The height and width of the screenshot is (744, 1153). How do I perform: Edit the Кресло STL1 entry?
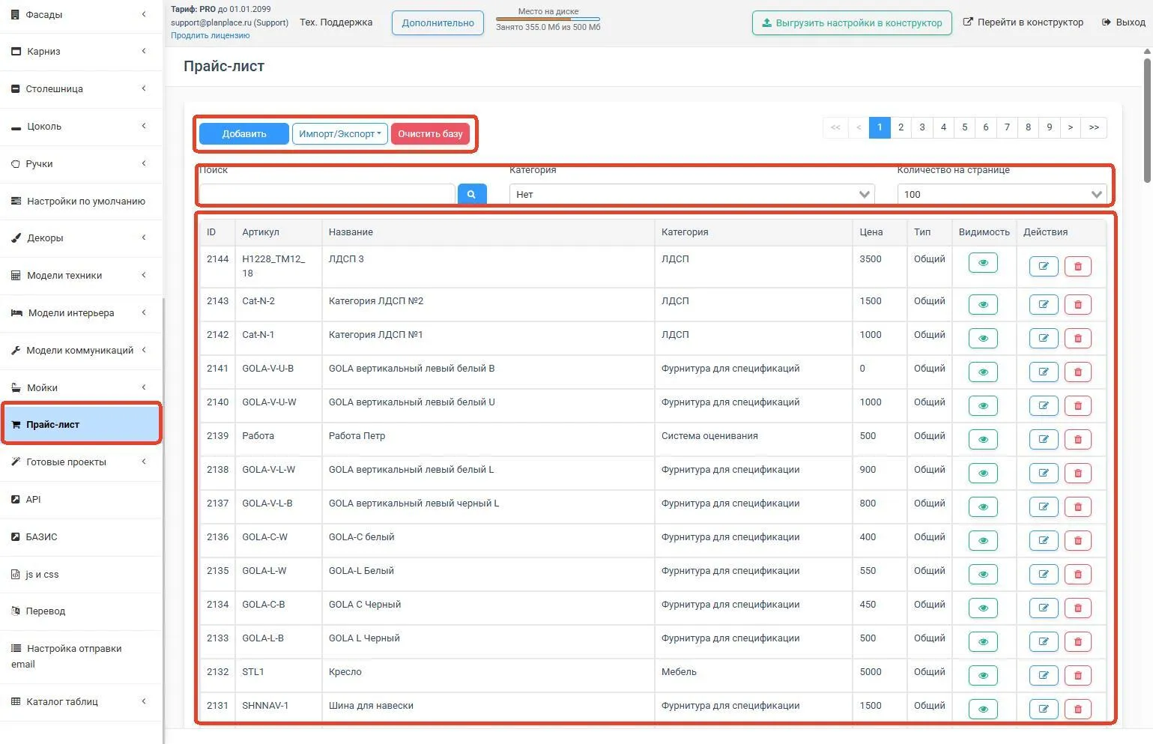[x=1043, y=675]
